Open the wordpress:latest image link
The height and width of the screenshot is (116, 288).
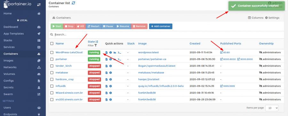[x=148, y=53]
